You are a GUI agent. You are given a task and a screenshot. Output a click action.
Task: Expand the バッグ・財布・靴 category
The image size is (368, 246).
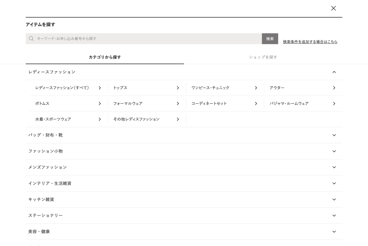[x=334, y=135]
